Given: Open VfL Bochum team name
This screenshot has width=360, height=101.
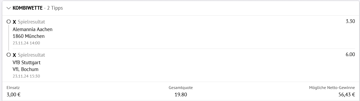Looking at the screenshot, I should tap(25, 69).
